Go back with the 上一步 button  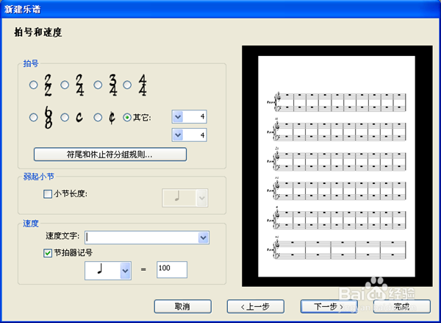(256, 306)
